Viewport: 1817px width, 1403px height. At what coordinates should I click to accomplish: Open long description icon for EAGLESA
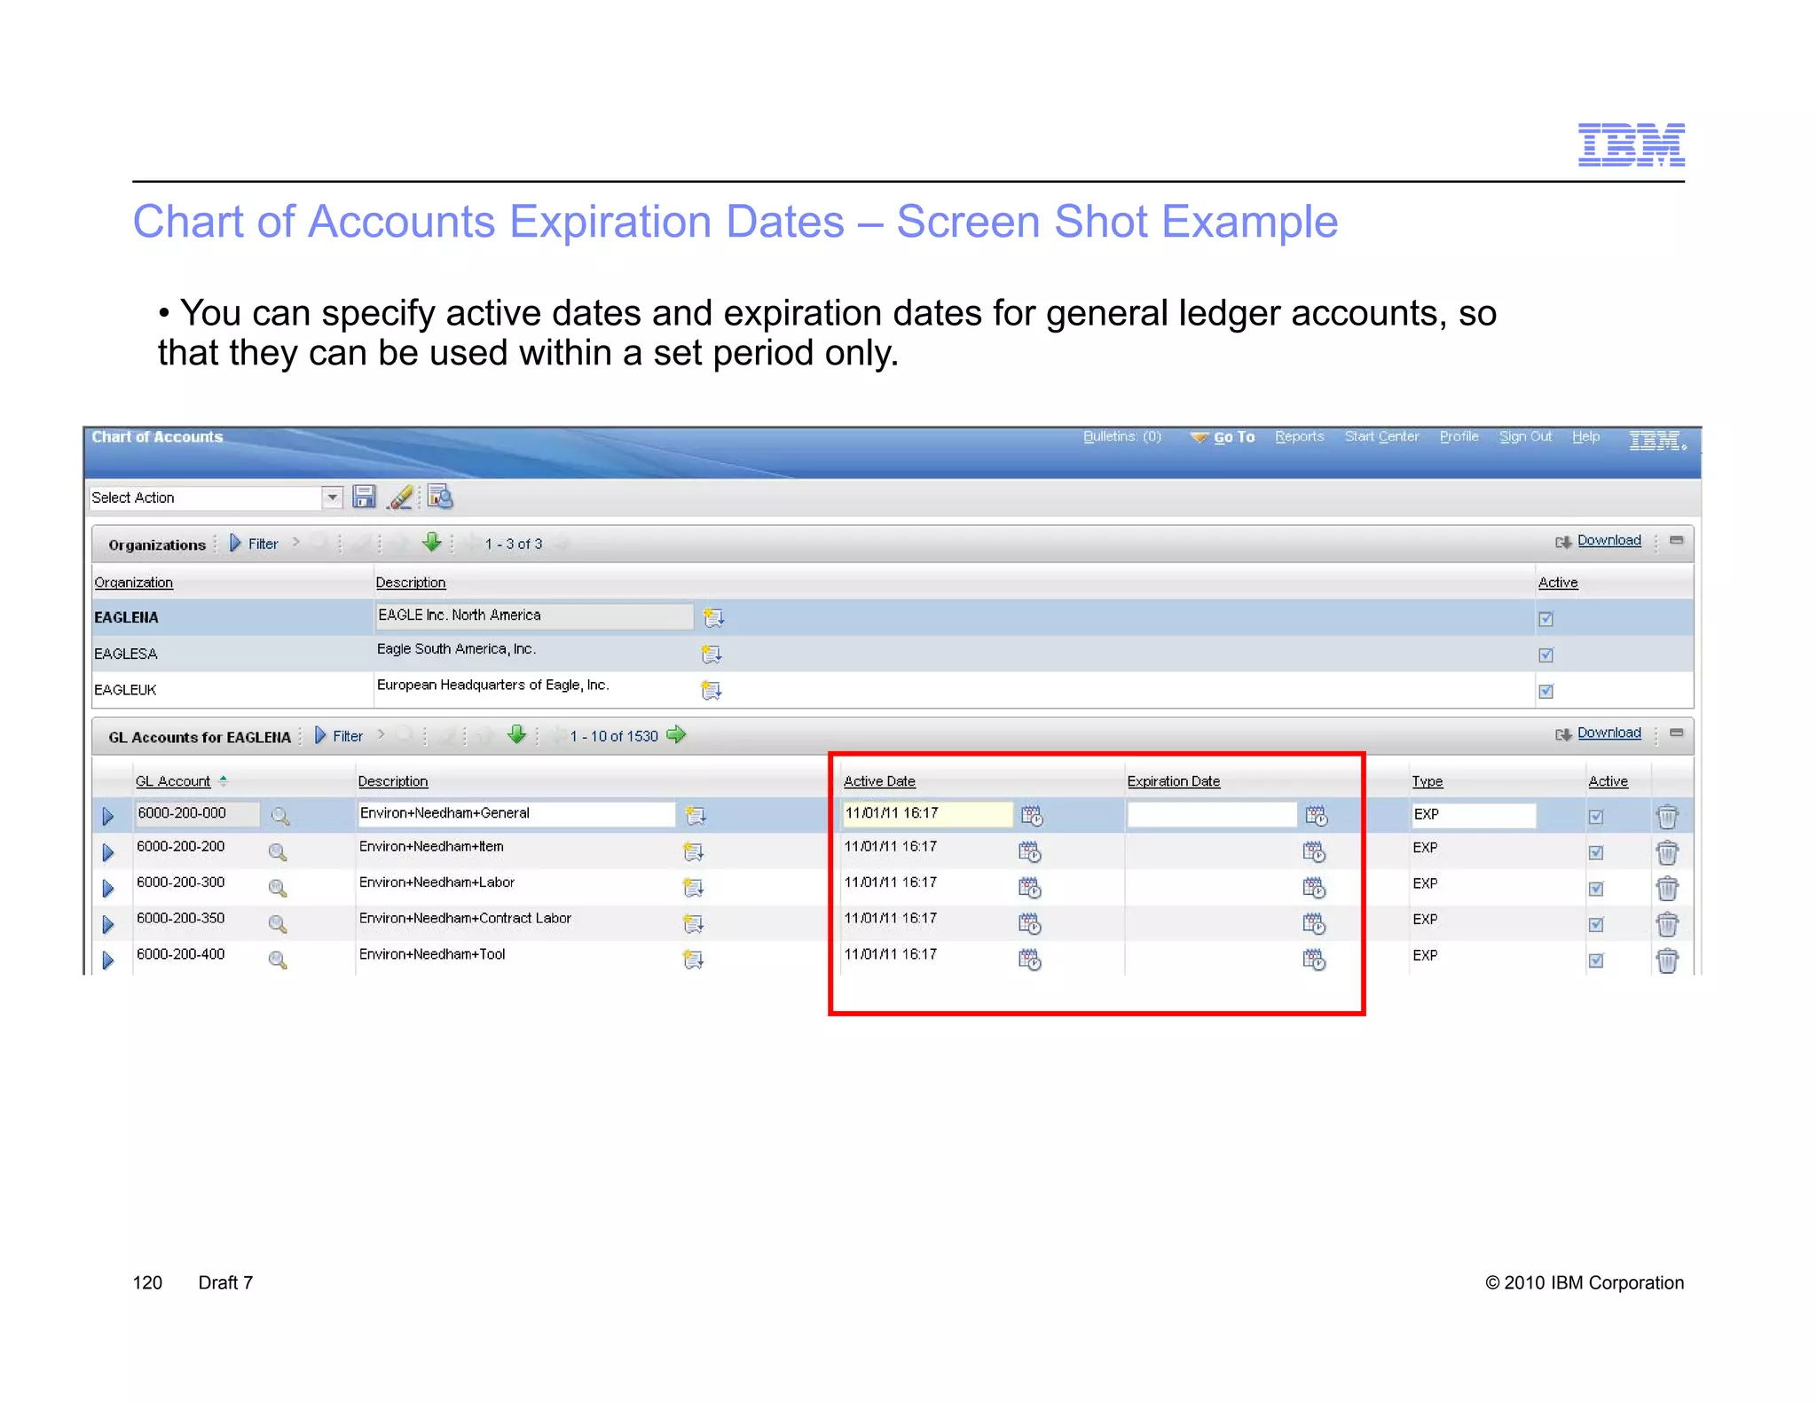pyautogui.click(x=712, y=654)
